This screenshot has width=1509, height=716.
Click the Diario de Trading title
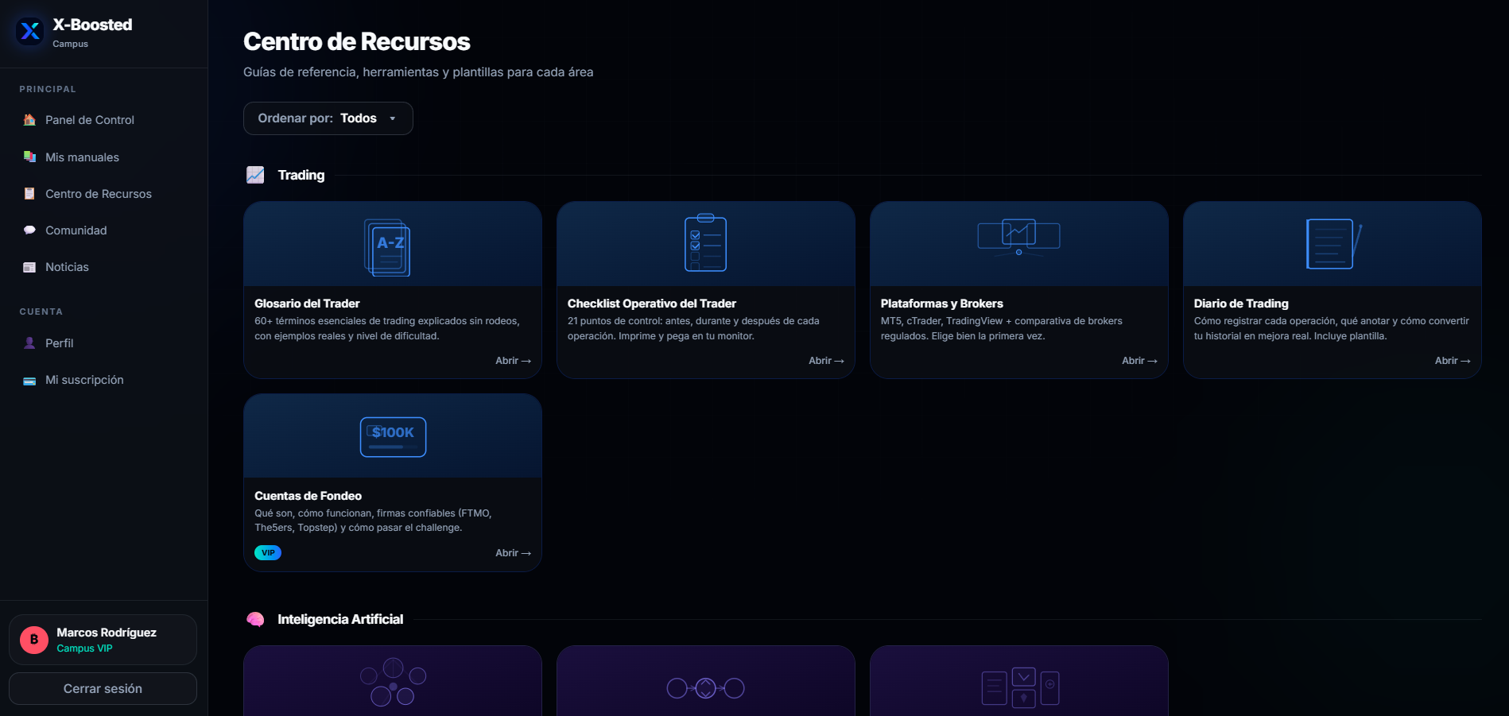tap(1241, 304)
